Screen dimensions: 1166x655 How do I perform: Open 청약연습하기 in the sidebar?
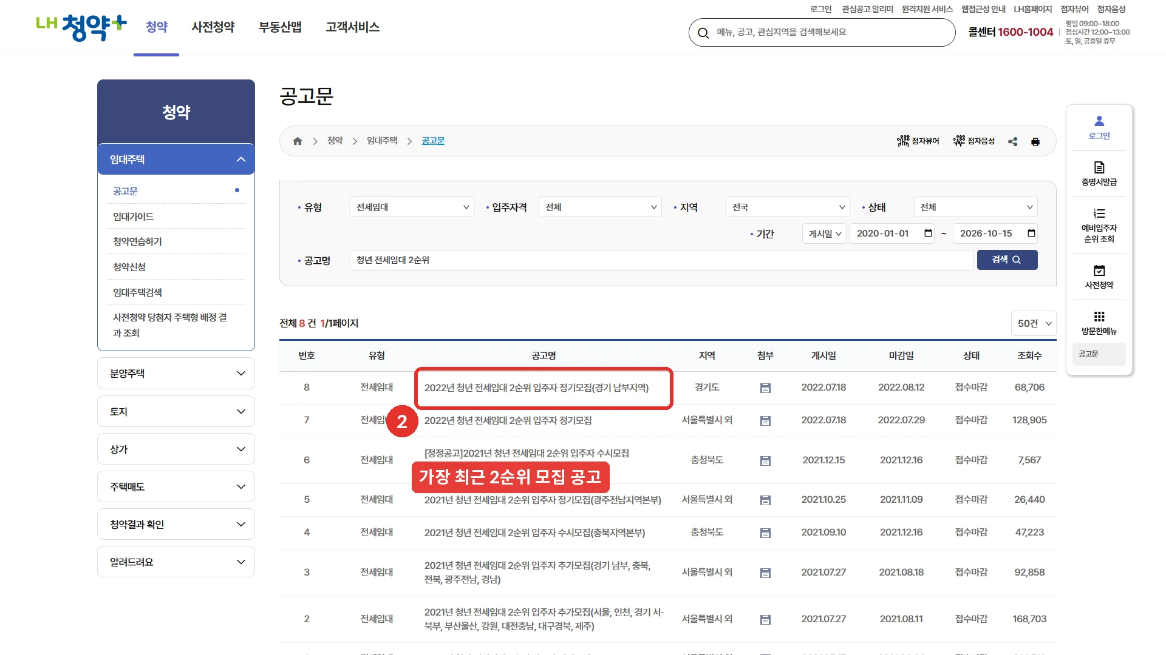[137, 241]
